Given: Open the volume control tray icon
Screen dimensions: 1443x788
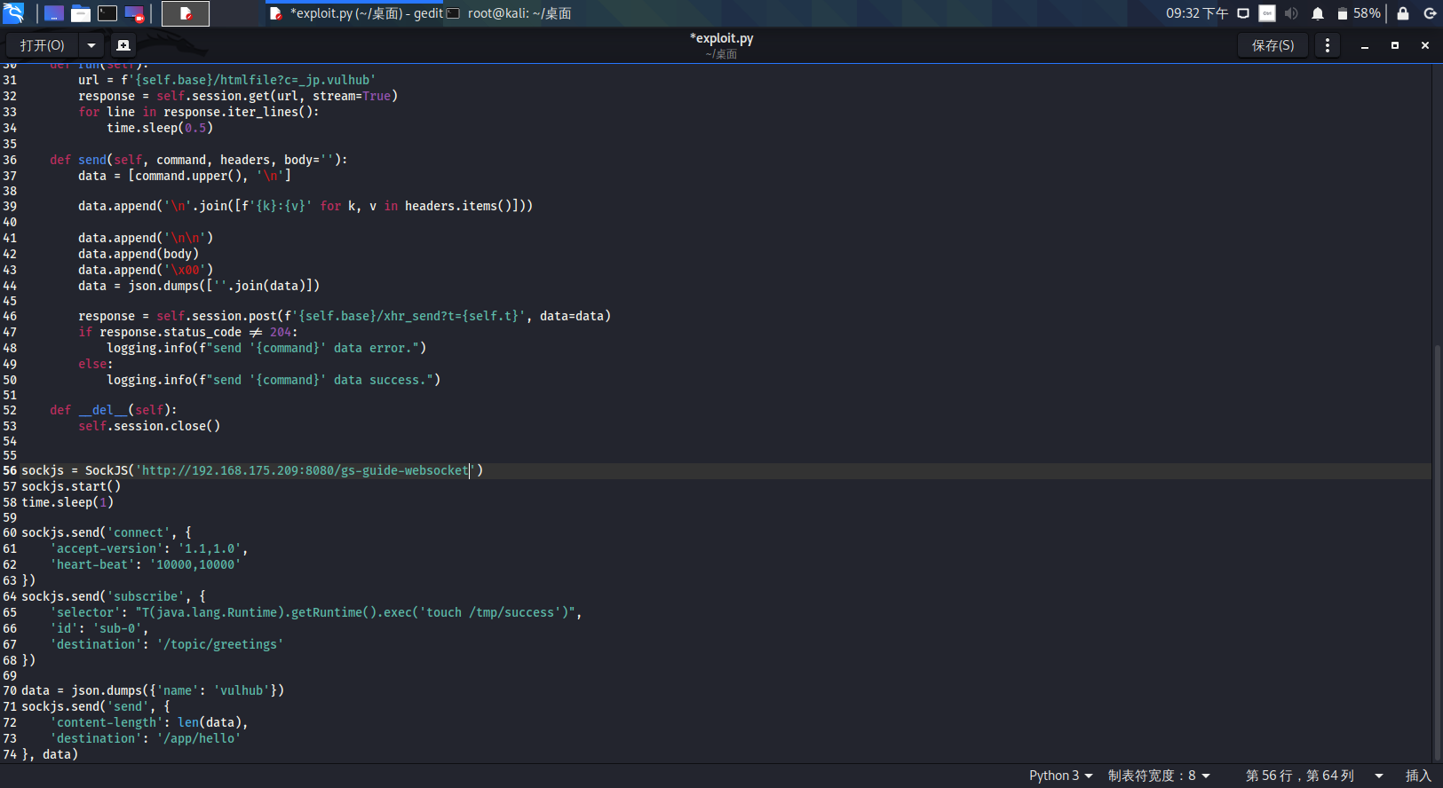Looking at the screenshot, I should [1291, 13].
